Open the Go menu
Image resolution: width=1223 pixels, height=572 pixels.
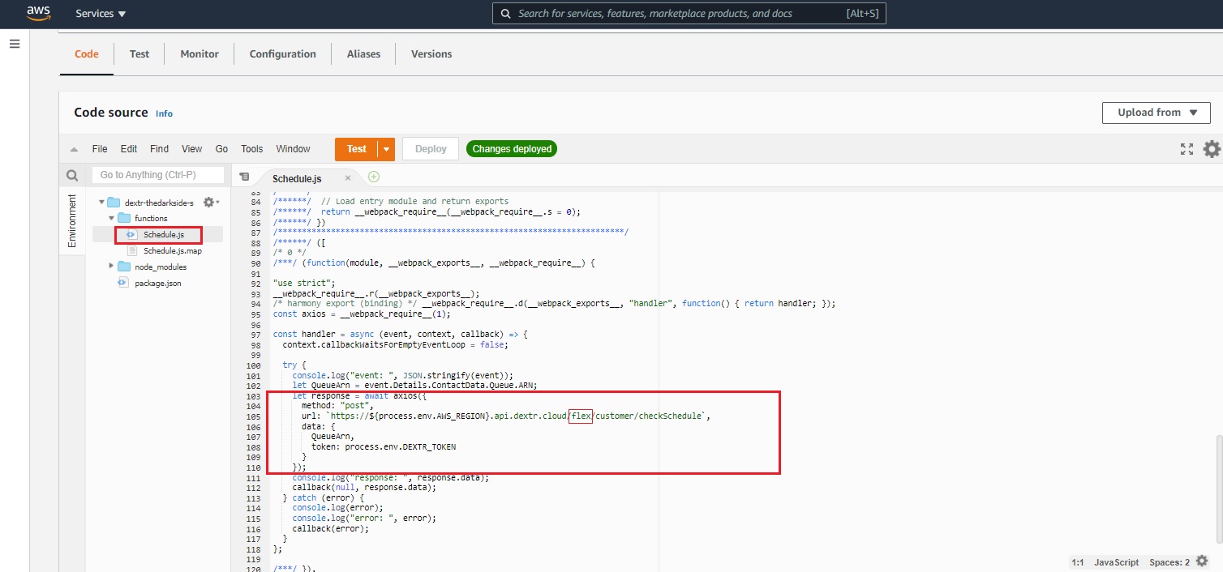(221, 149)
